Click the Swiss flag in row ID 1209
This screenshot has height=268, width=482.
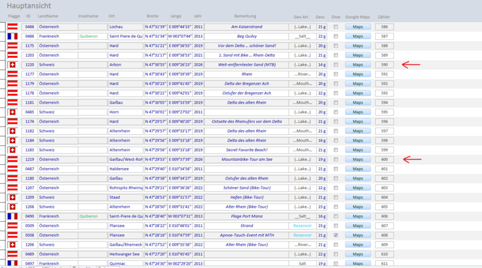coord(13,198)
